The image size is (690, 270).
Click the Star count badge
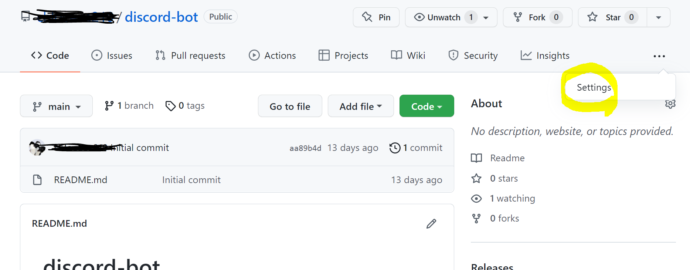click(631, 17)
